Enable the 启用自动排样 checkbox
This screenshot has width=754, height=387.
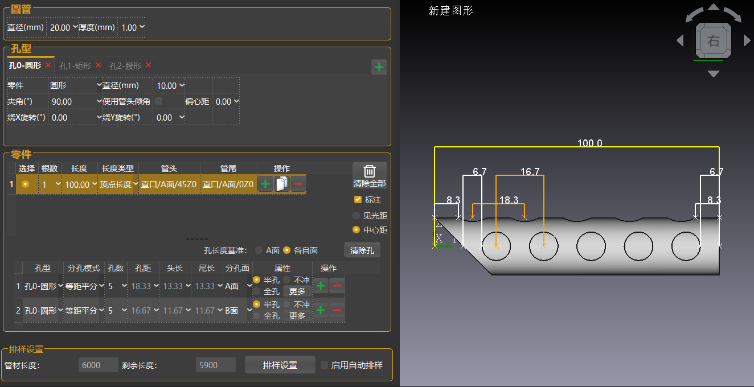325,365
